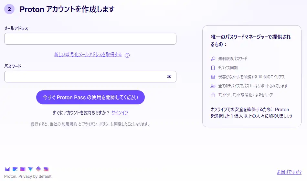
Task: Click the Proton Mail logo icon
Action: point(7,169)
